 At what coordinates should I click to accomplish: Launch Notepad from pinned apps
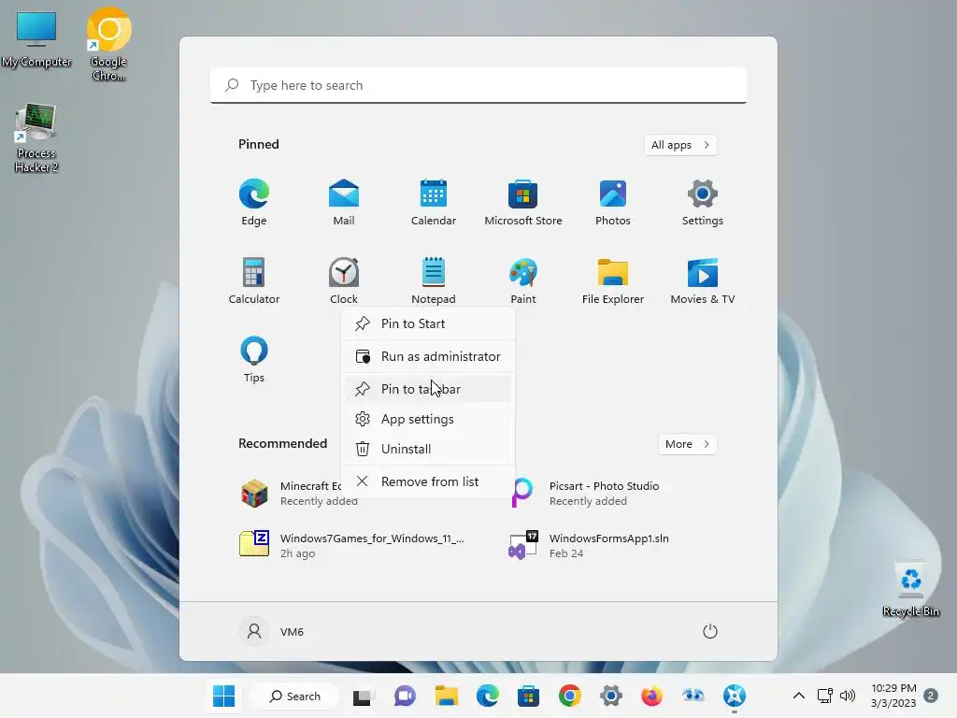click(x=434, y=280)
